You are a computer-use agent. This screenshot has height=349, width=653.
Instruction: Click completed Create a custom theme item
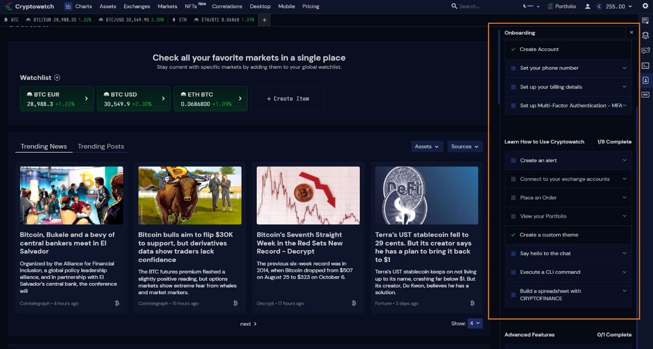(568, 235)
